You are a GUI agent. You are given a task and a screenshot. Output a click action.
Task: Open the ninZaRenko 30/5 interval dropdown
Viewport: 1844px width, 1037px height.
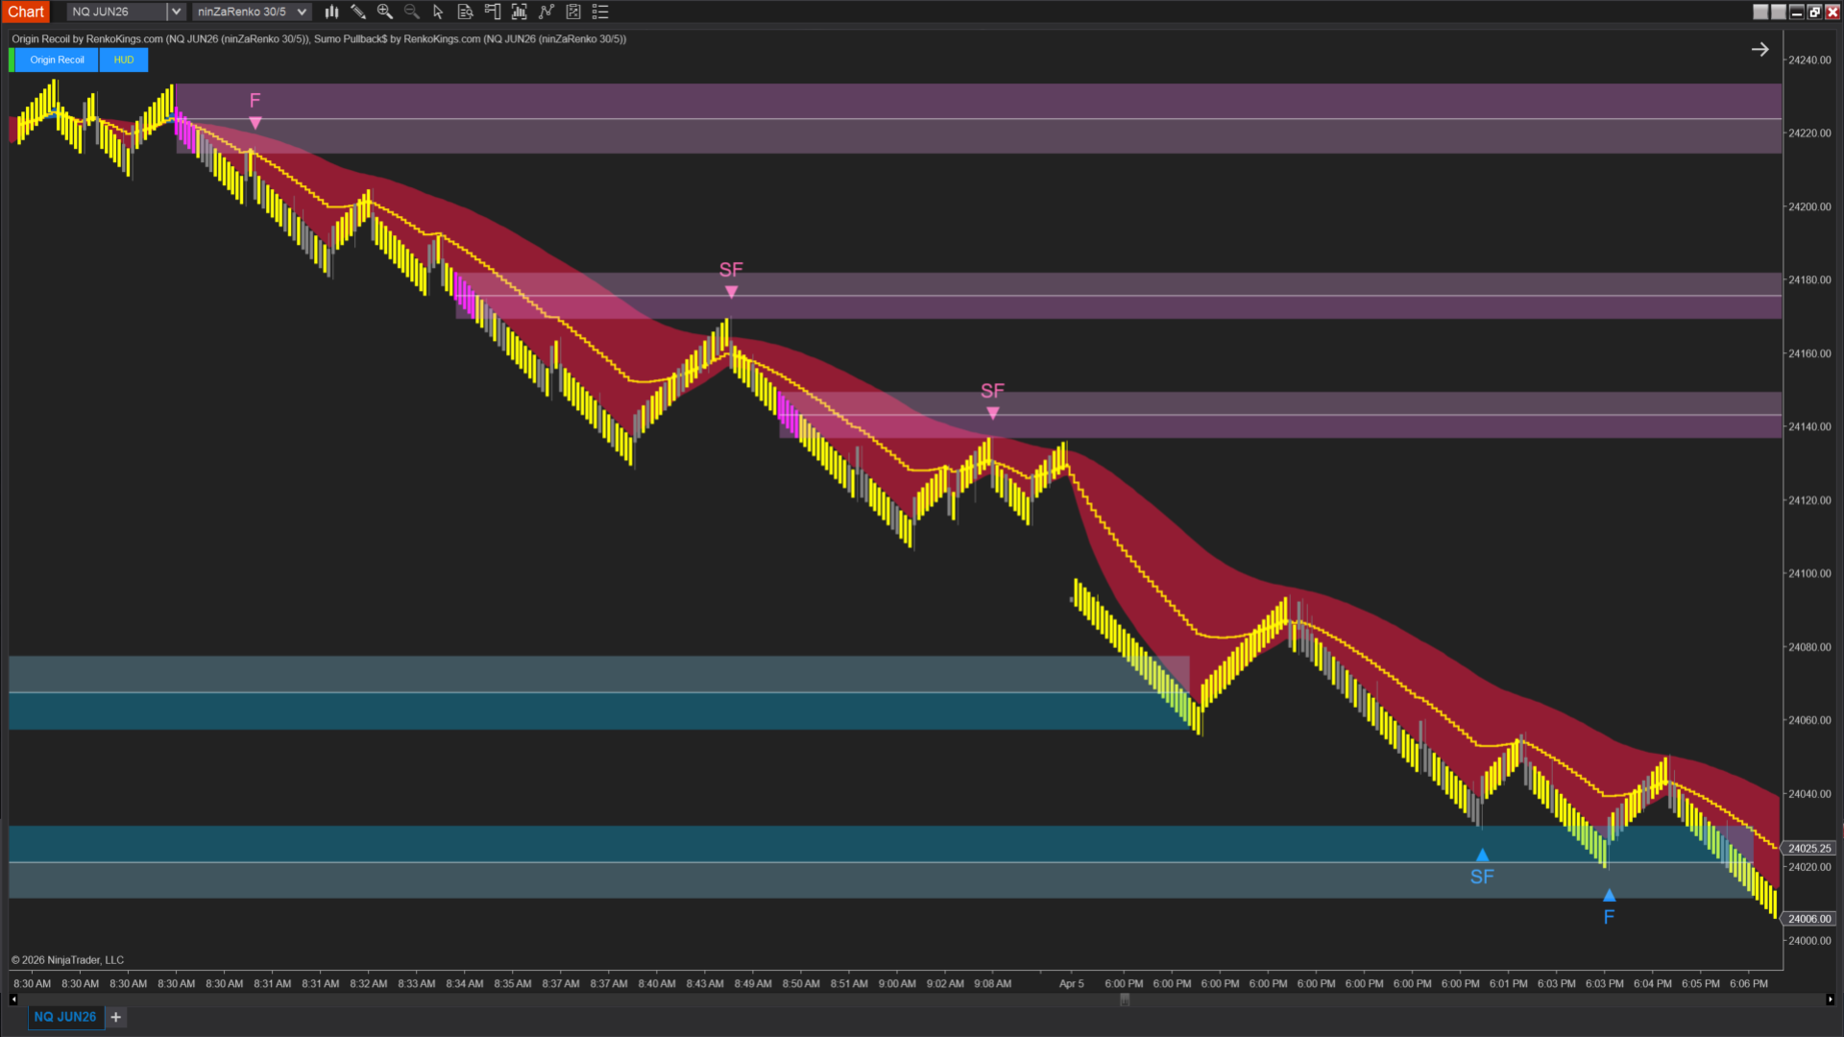click(302, 12)
